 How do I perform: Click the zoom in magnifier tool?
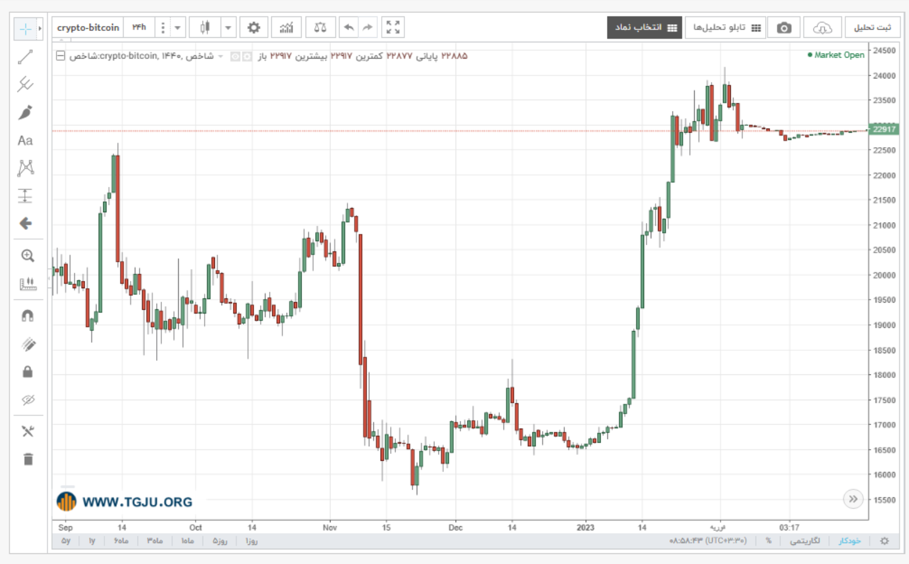pyautogui.click(x=27, y=255)
